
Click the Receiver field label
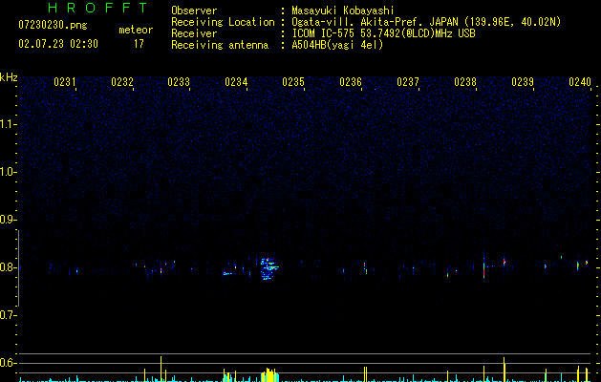click(194, 33)
